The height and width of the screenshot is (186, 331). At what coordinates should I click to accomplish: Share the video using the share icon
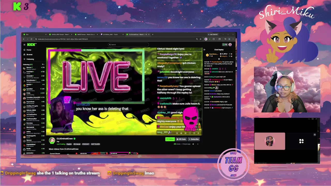193,144
